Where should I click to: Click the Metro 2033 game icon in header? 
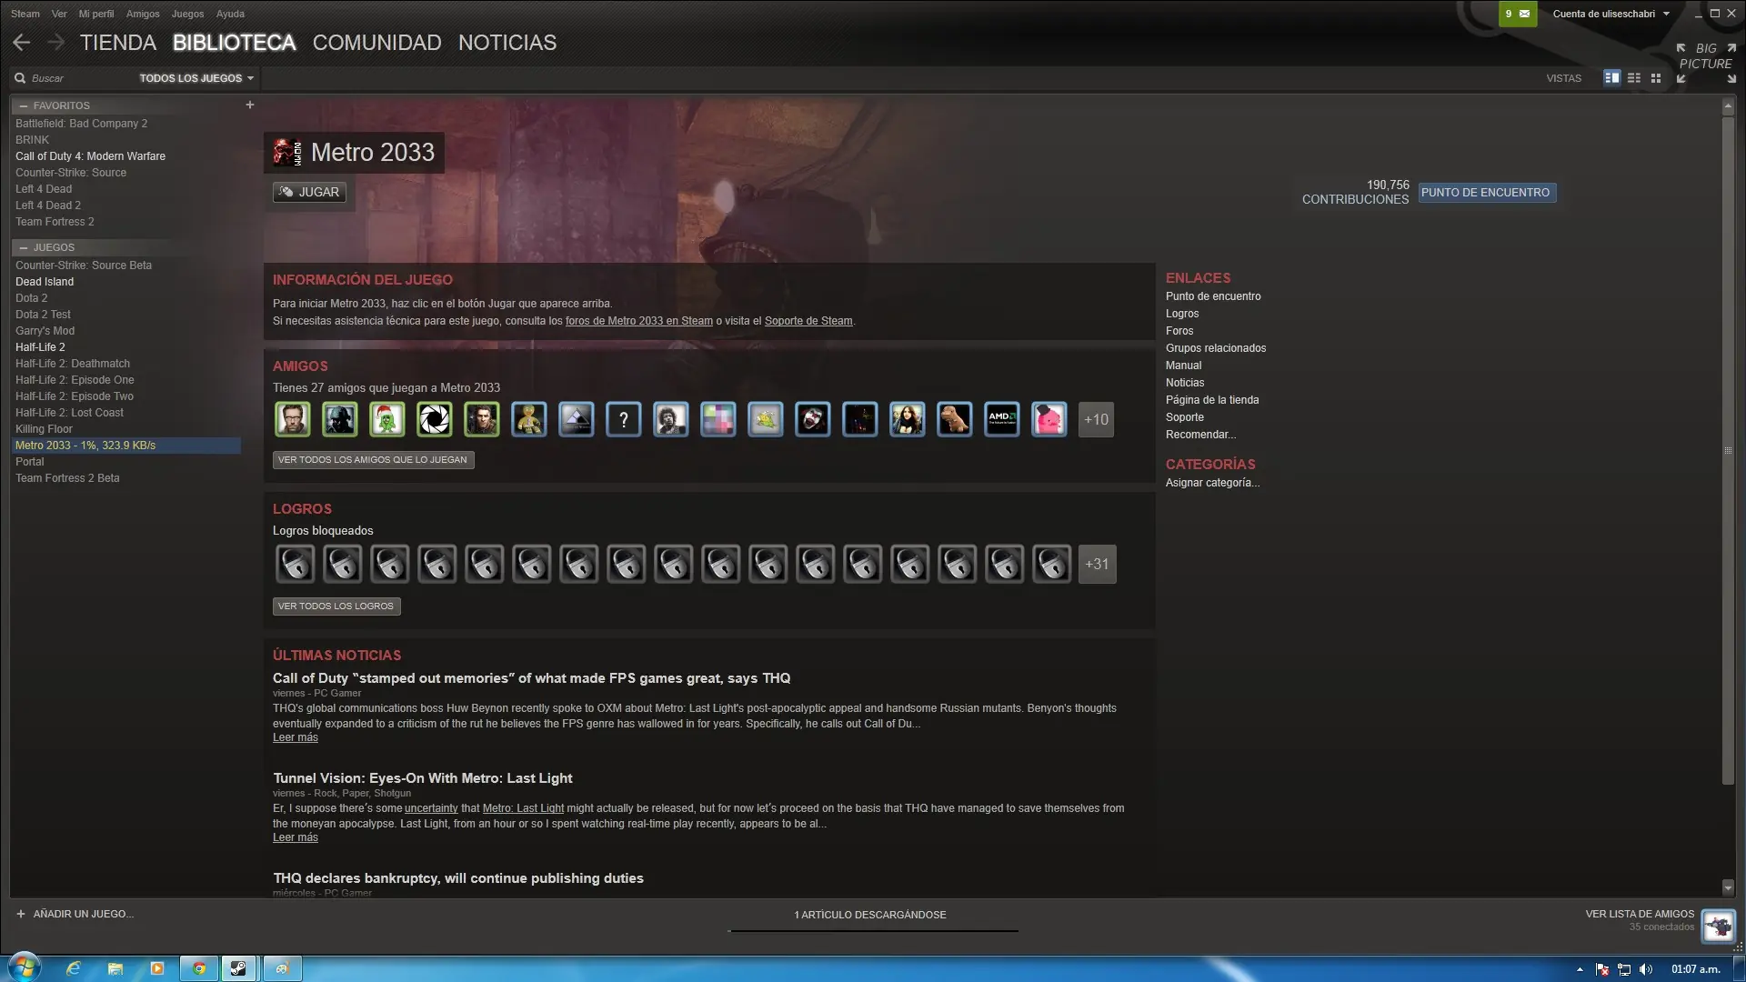point(287,153)
